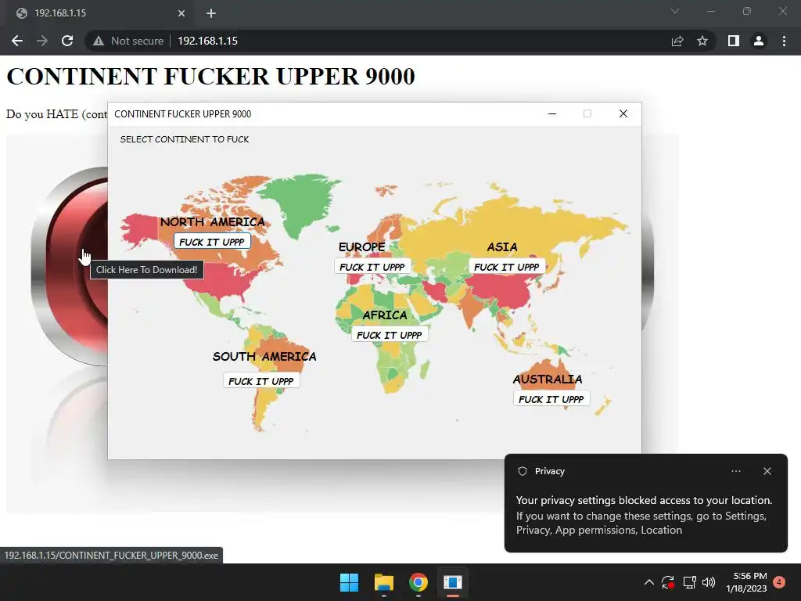Open notification center badge
The height and width of the screenshot is (601, 801).
[x=779, y=581]
